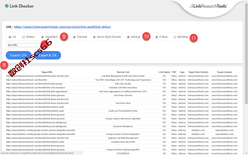Click the Link Checker logo icon
Viewport: 248px width, 155px height.
tap(7, 6)
